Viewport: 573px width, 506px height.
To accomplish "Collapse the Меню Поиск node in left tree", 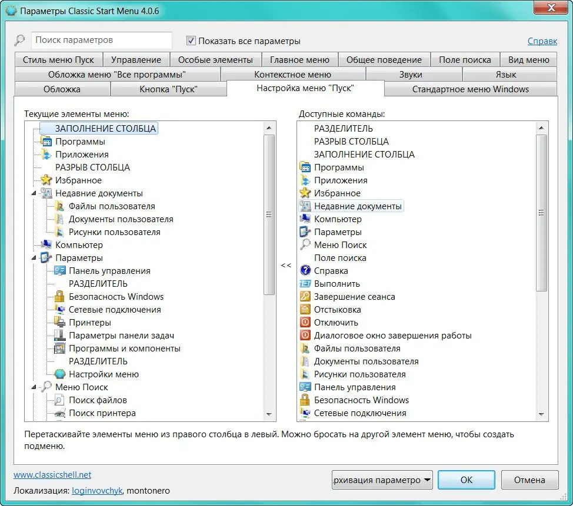I will 34,387.
